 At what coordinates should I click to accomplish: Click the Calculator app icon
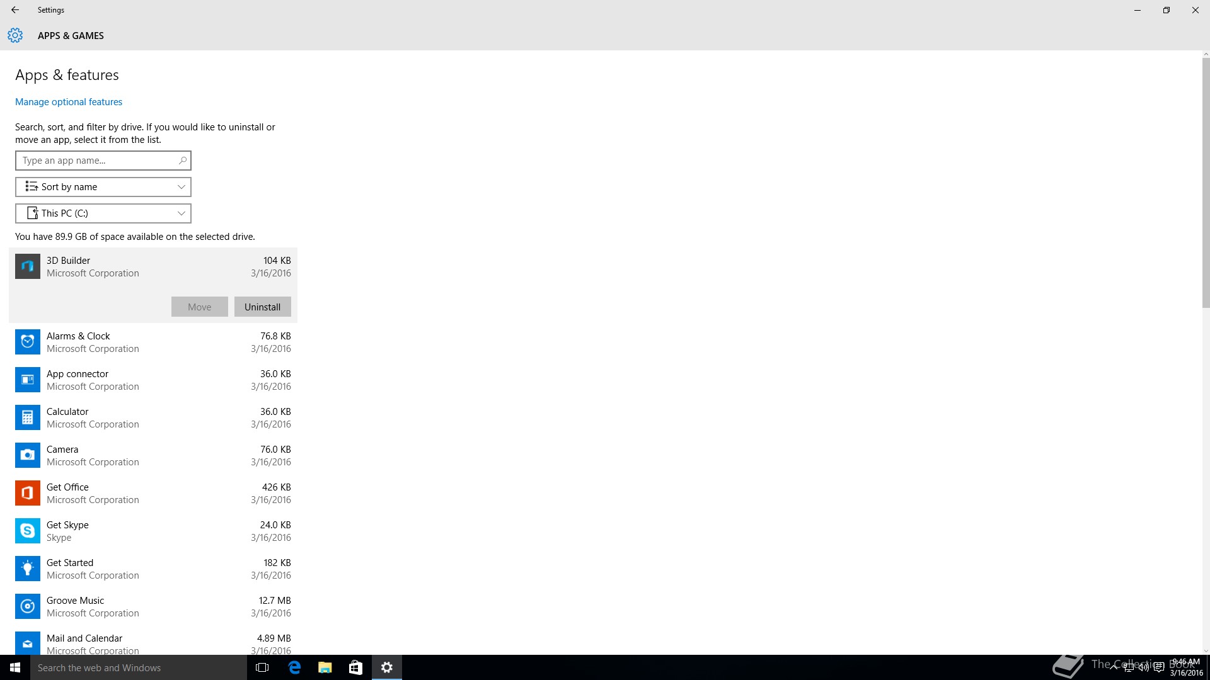coord(28,417)
